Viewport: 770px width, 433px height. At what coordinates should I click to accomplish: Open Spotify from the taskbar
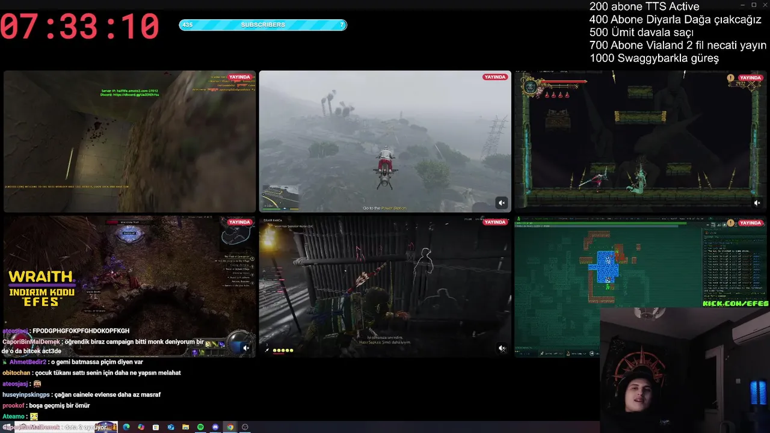200,427
